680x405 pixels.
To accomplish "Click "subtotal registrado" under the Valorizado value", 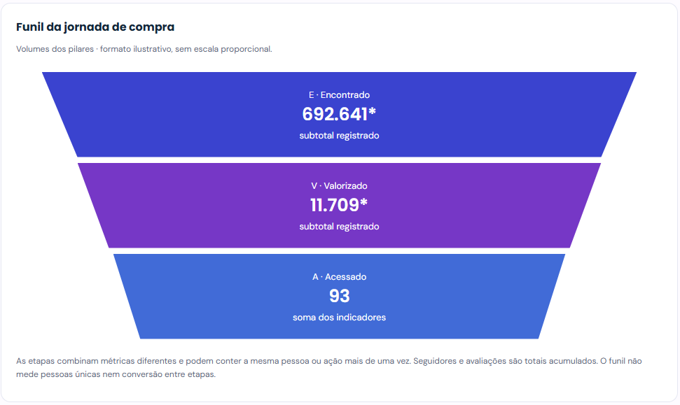I will pos(339,227).
